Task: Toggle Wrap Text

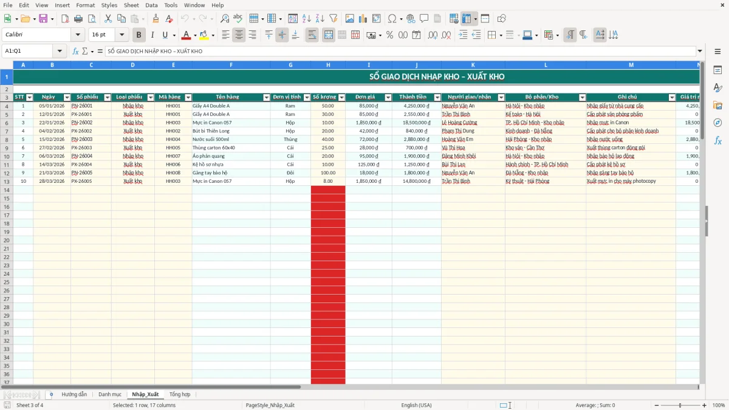Action: coord(312,35)
